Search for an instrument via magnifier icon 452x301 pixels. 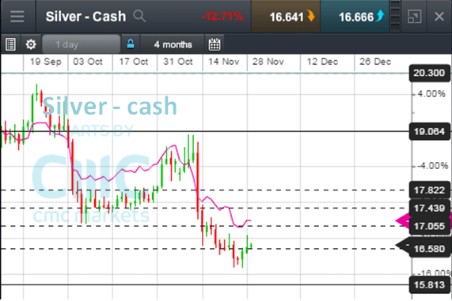[x=139, y=16]
